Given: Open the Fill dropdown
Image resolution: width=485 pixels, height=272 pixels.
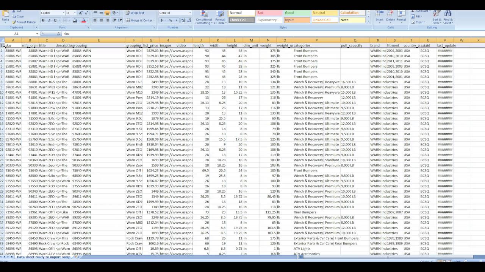Looking at the screenshot, I should [x=417, y=17].
